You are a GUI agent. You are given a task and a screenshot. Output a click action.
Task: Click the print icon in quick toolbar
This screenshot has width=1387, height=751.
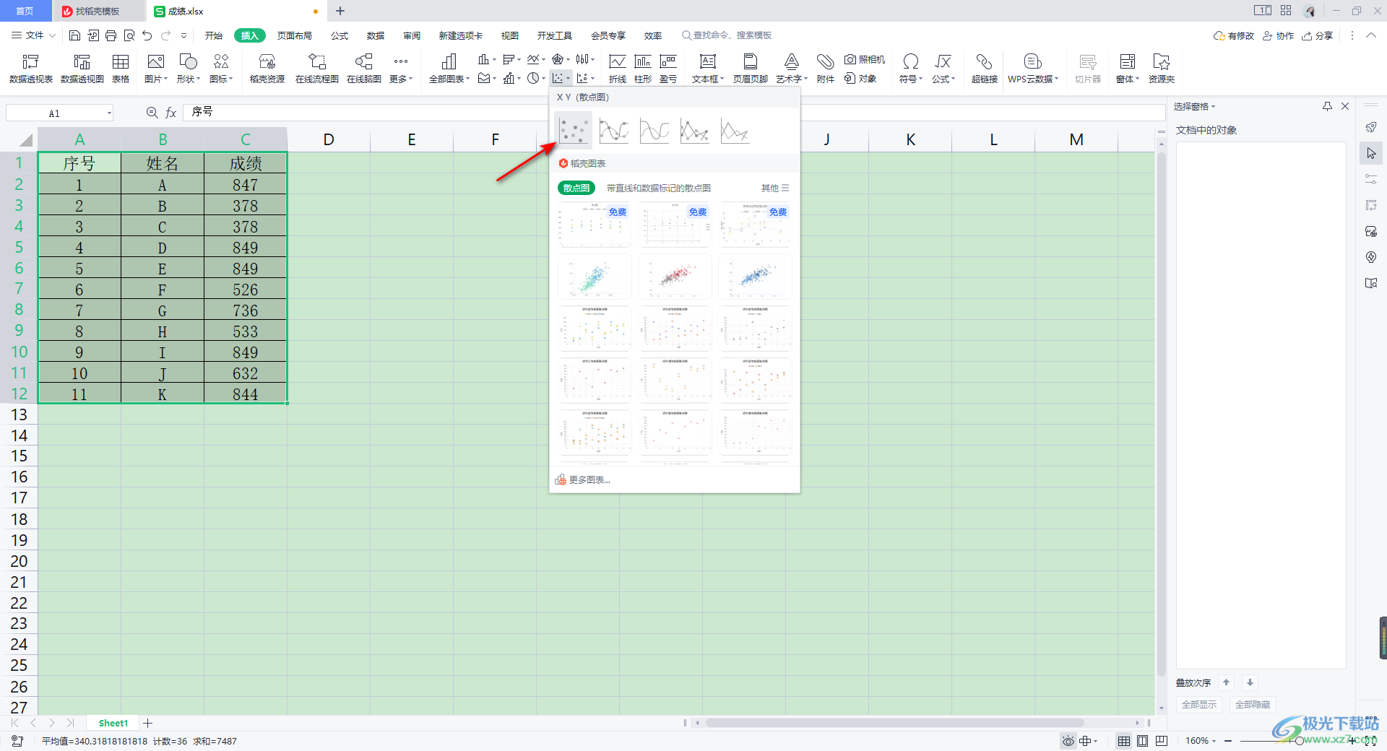point(111,35)
